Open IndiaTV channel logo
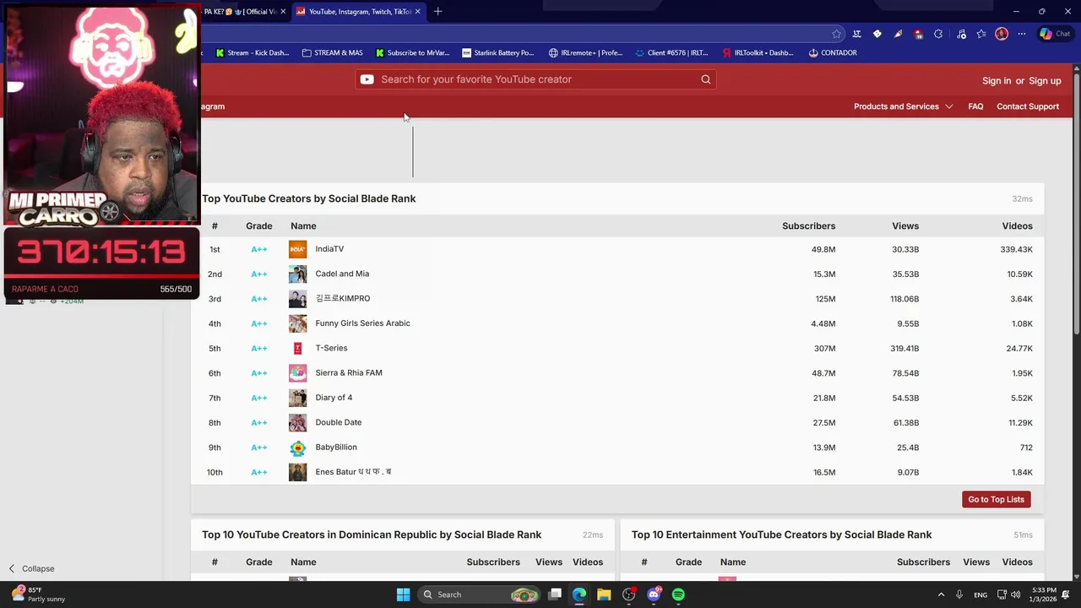1081x608 pixels. [x=297, y=249]
